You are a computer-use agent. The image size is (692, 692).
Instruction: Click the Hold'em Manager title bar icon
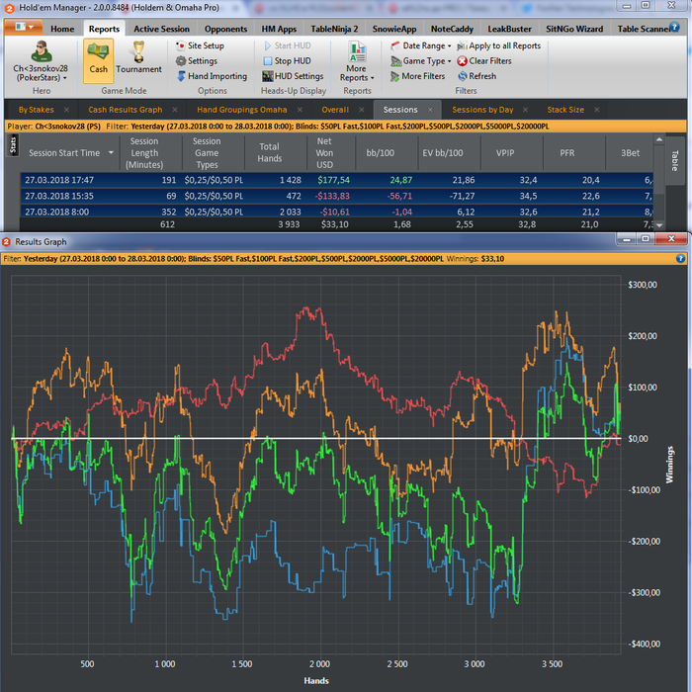[x=9, y=8]
